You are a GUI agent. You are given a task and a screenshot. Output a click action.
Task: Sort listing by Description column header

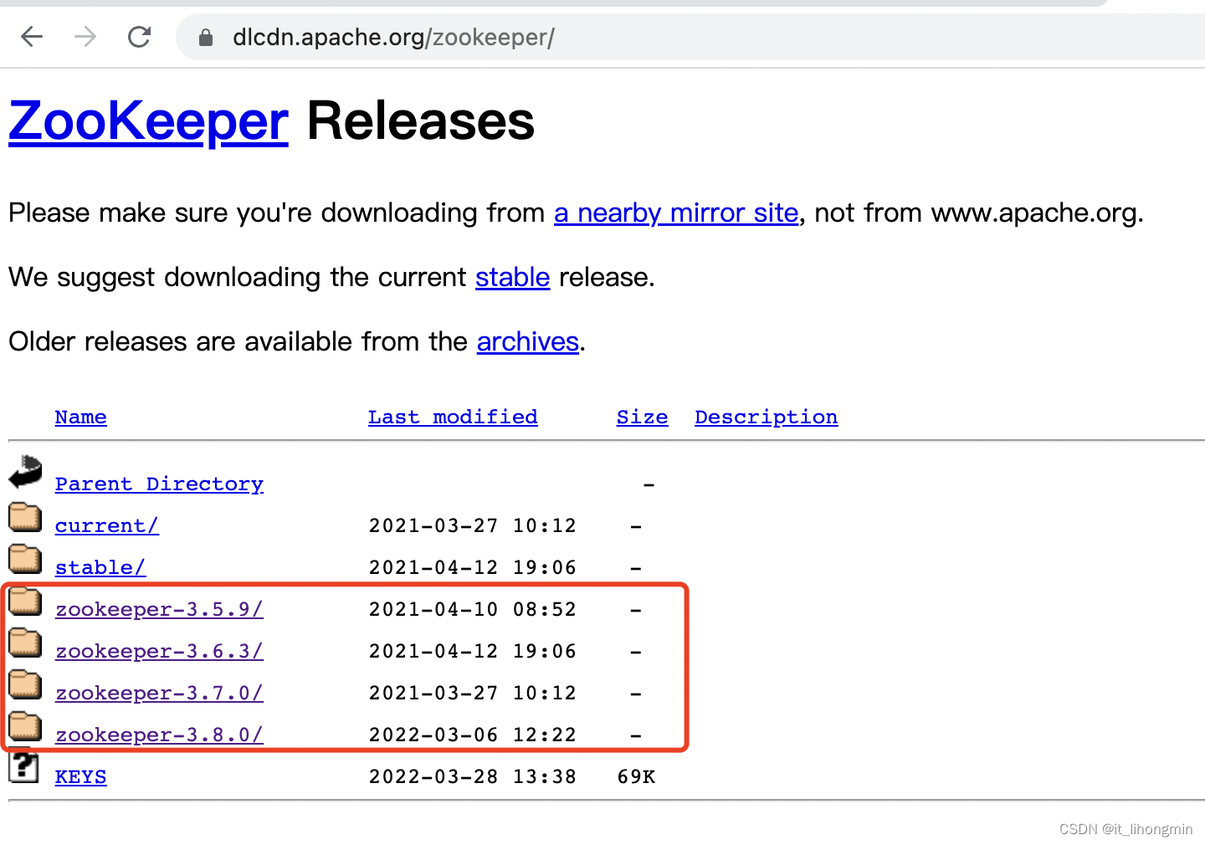[x=766, y=417]
